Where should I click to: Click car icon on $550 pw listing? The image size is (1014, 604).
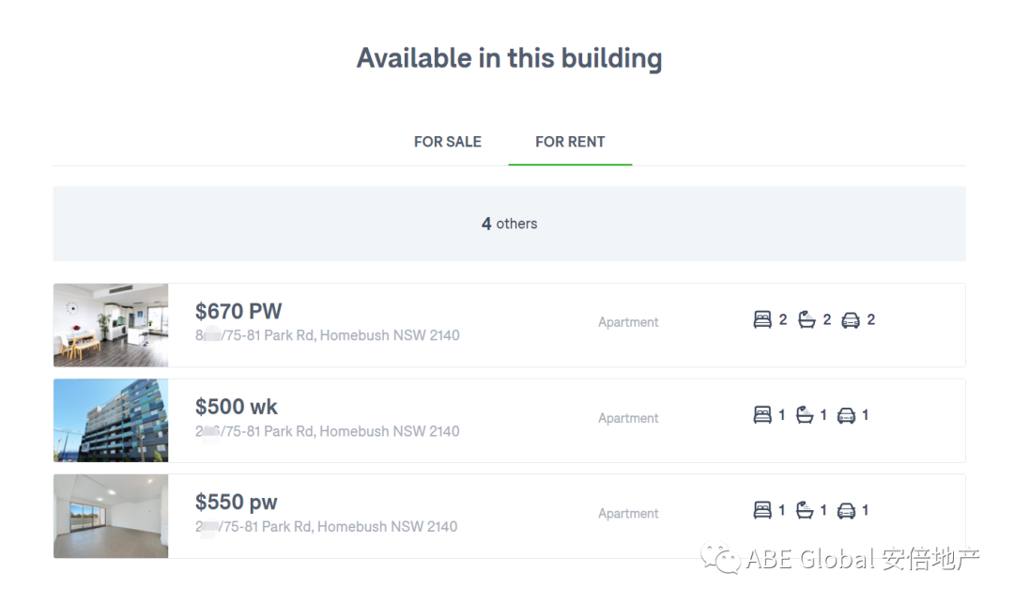point(846,511)
